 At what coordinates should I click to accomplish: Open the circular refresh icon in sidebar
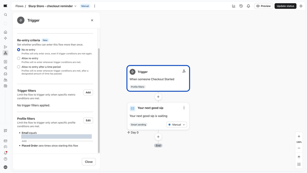(x=5, y=147)
